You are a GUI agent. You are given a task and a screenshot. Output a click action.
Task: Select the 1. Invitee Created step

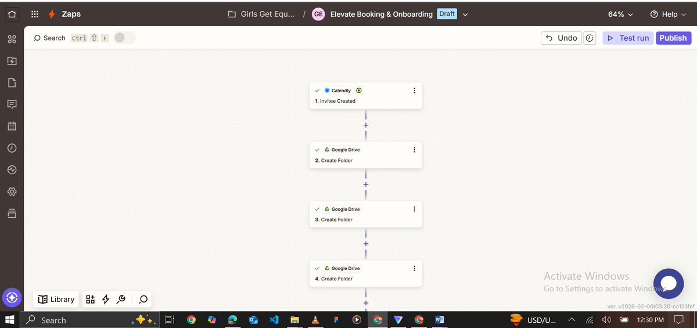(365, 95)
